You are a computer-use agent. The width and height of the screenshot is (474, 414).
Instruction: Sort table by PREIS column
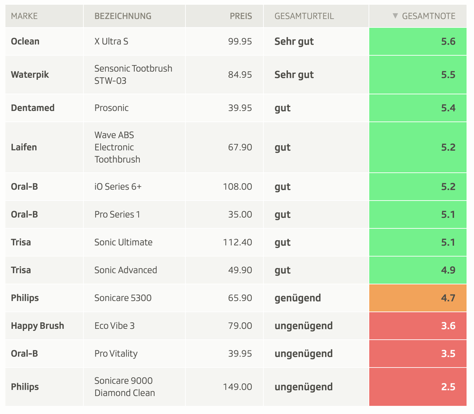(x=241, y=16)
